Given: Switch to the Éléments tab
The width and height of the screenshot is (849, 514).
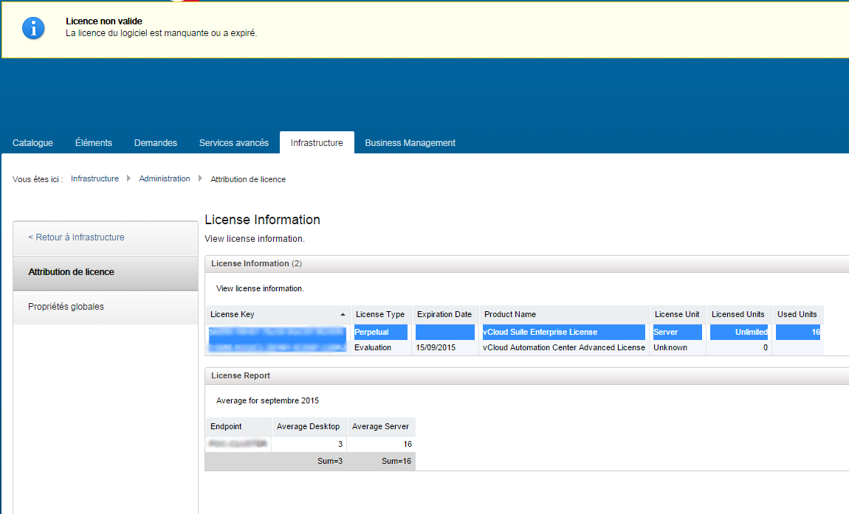Looking at the screenshot, I should (x=94, y=143).
